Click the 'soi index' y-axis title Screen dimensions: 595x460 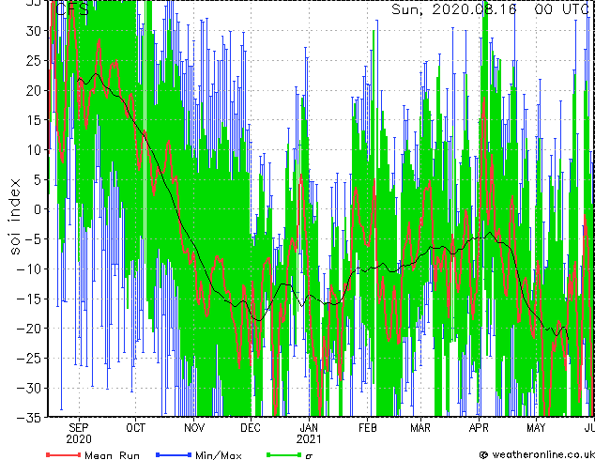[x=15, y=217]
